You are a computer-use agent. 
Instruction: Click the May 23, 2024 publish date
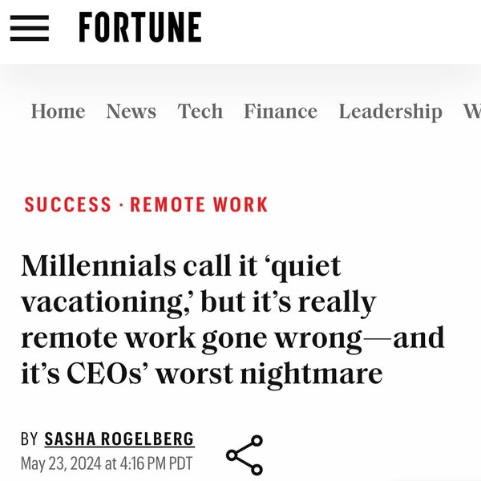tap(61, 463)
